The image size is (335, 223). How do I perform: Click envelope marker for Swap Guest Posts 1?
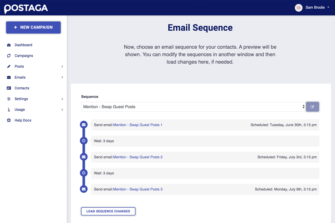(x=83, y=125)
